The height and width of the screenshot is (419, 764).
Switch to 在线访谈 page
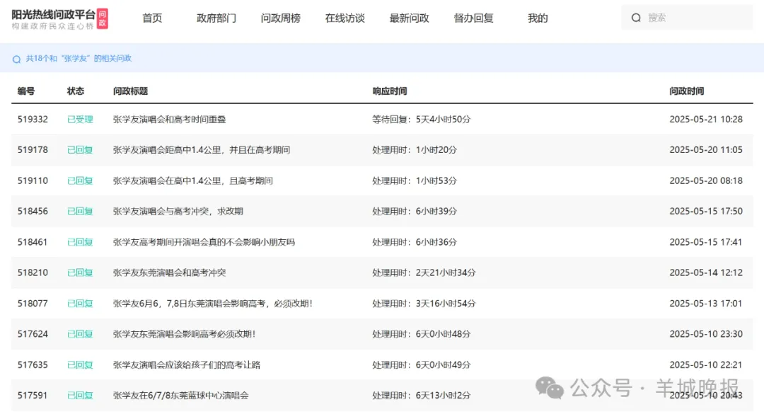[x=345, y=18]
